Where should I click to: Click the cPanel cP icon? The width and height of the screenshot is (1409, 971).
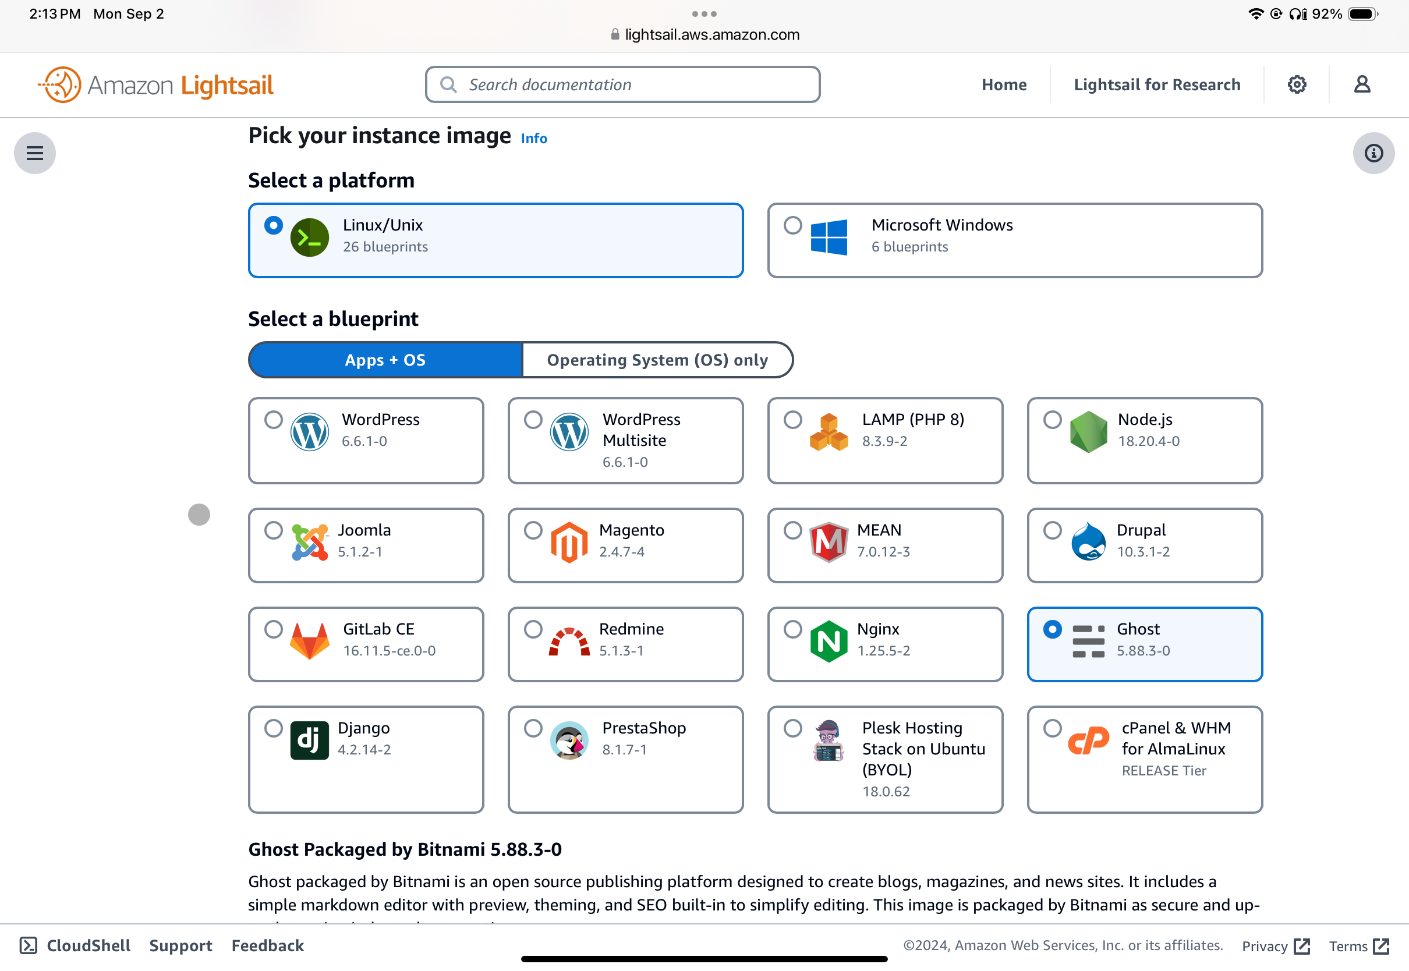coord(1088,740)
